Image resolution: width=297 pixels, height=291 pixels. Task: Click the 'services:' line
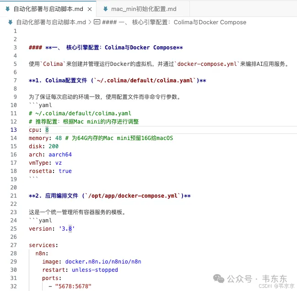(43, 245)
